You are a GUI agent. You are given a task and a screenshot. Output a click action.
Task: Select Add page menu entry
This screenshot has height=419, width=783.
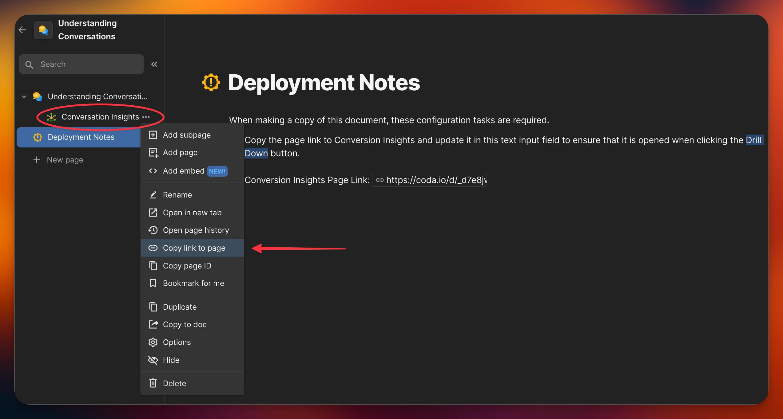point(192,153)
